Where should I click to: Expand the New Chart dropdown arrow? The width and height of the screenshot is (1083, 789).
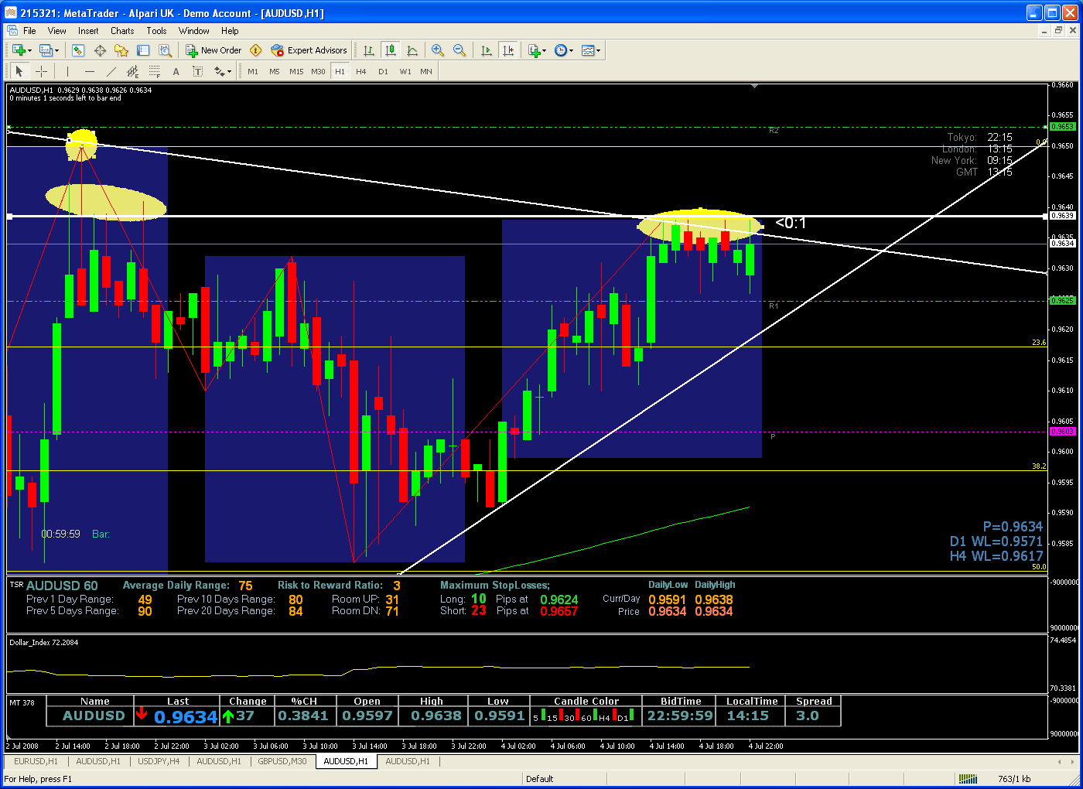coord(30,51)
